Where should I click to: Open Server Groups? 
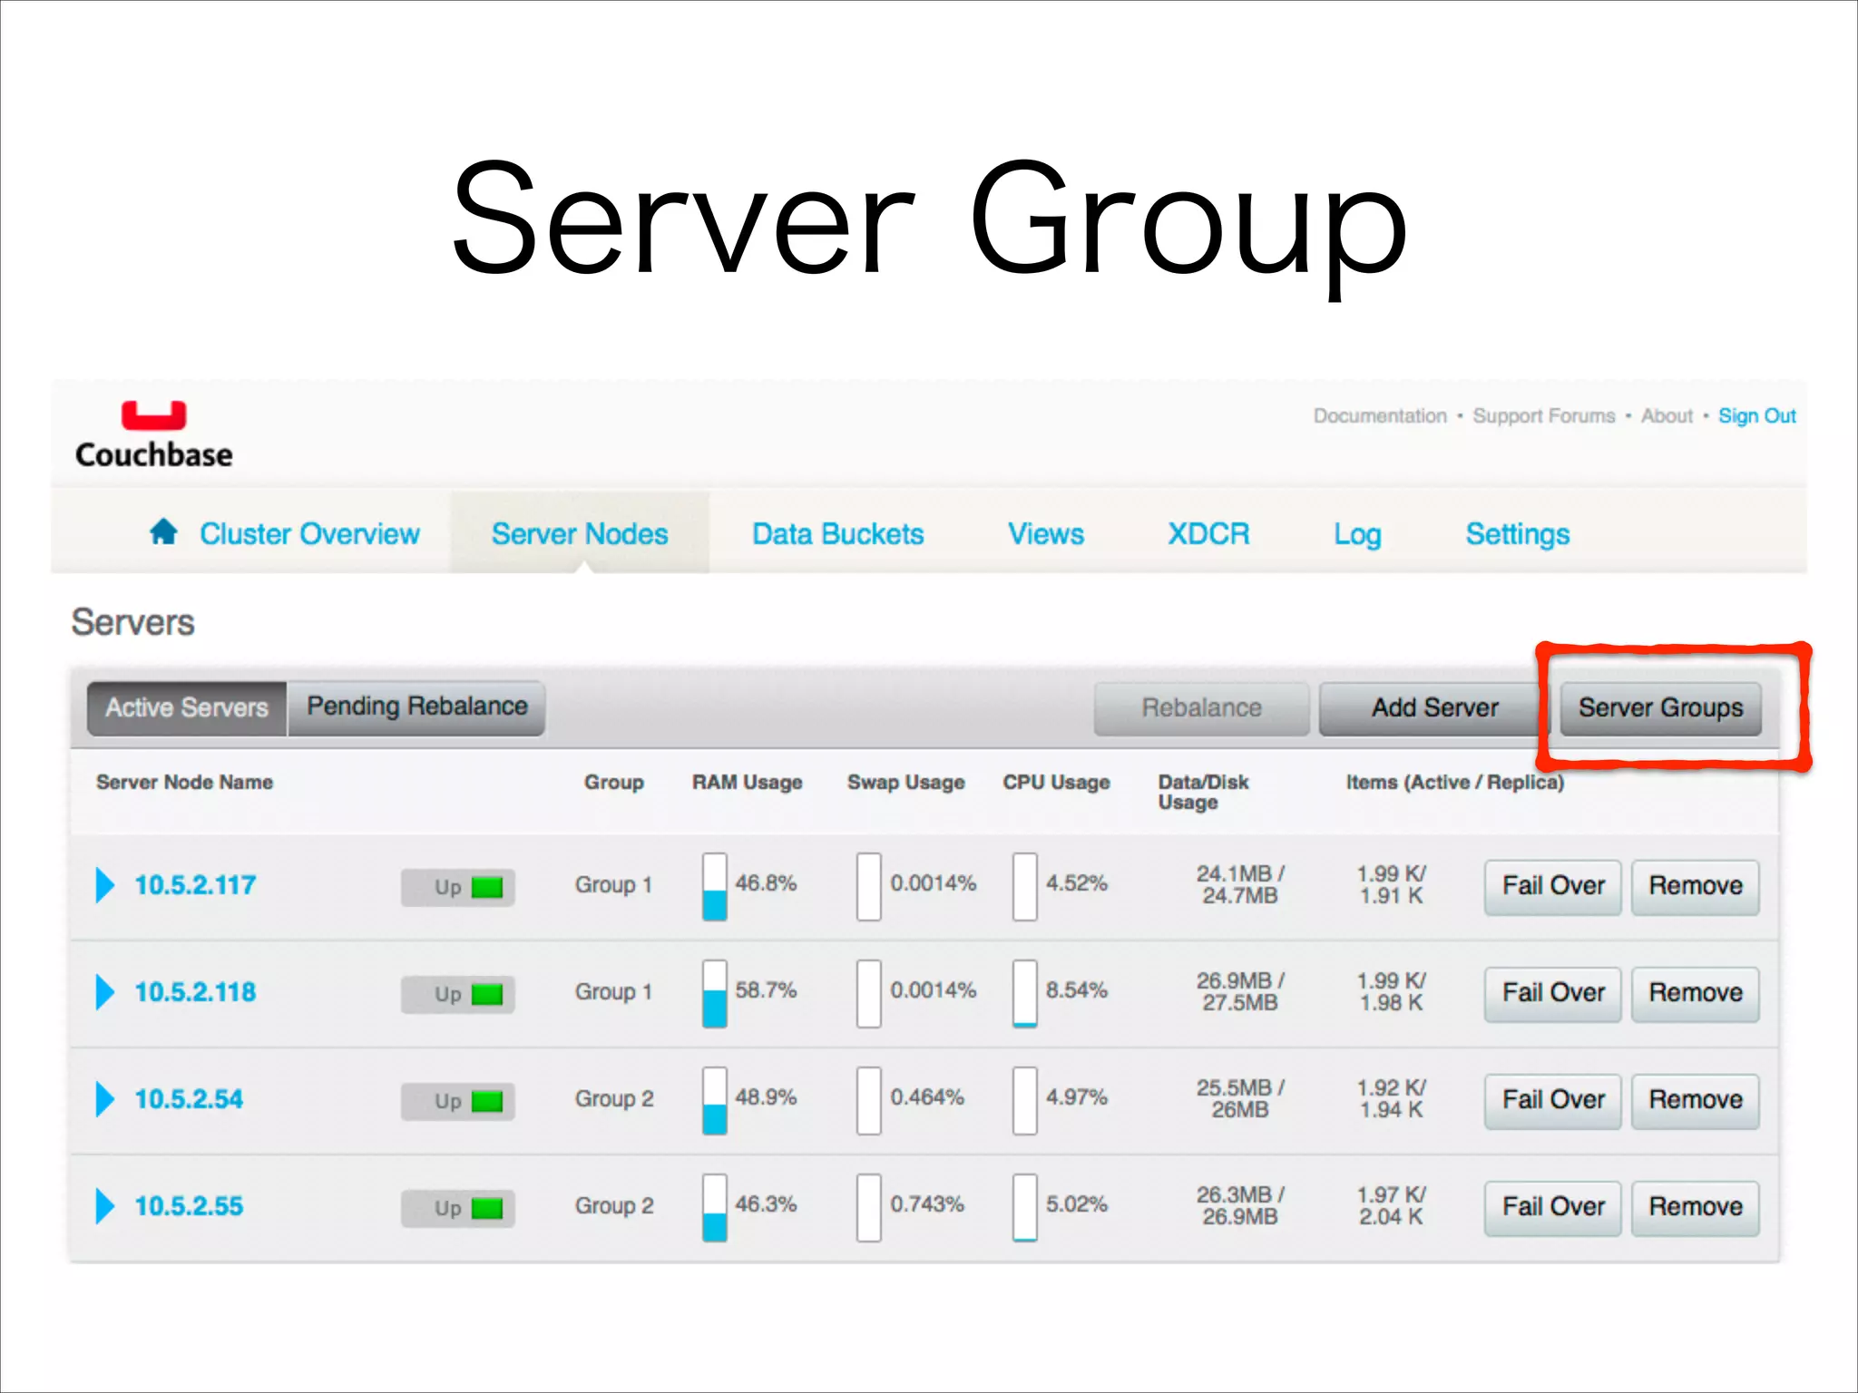click(1660, 708)
